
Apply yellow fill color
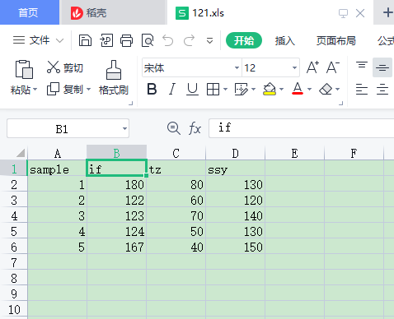(270, 90)
